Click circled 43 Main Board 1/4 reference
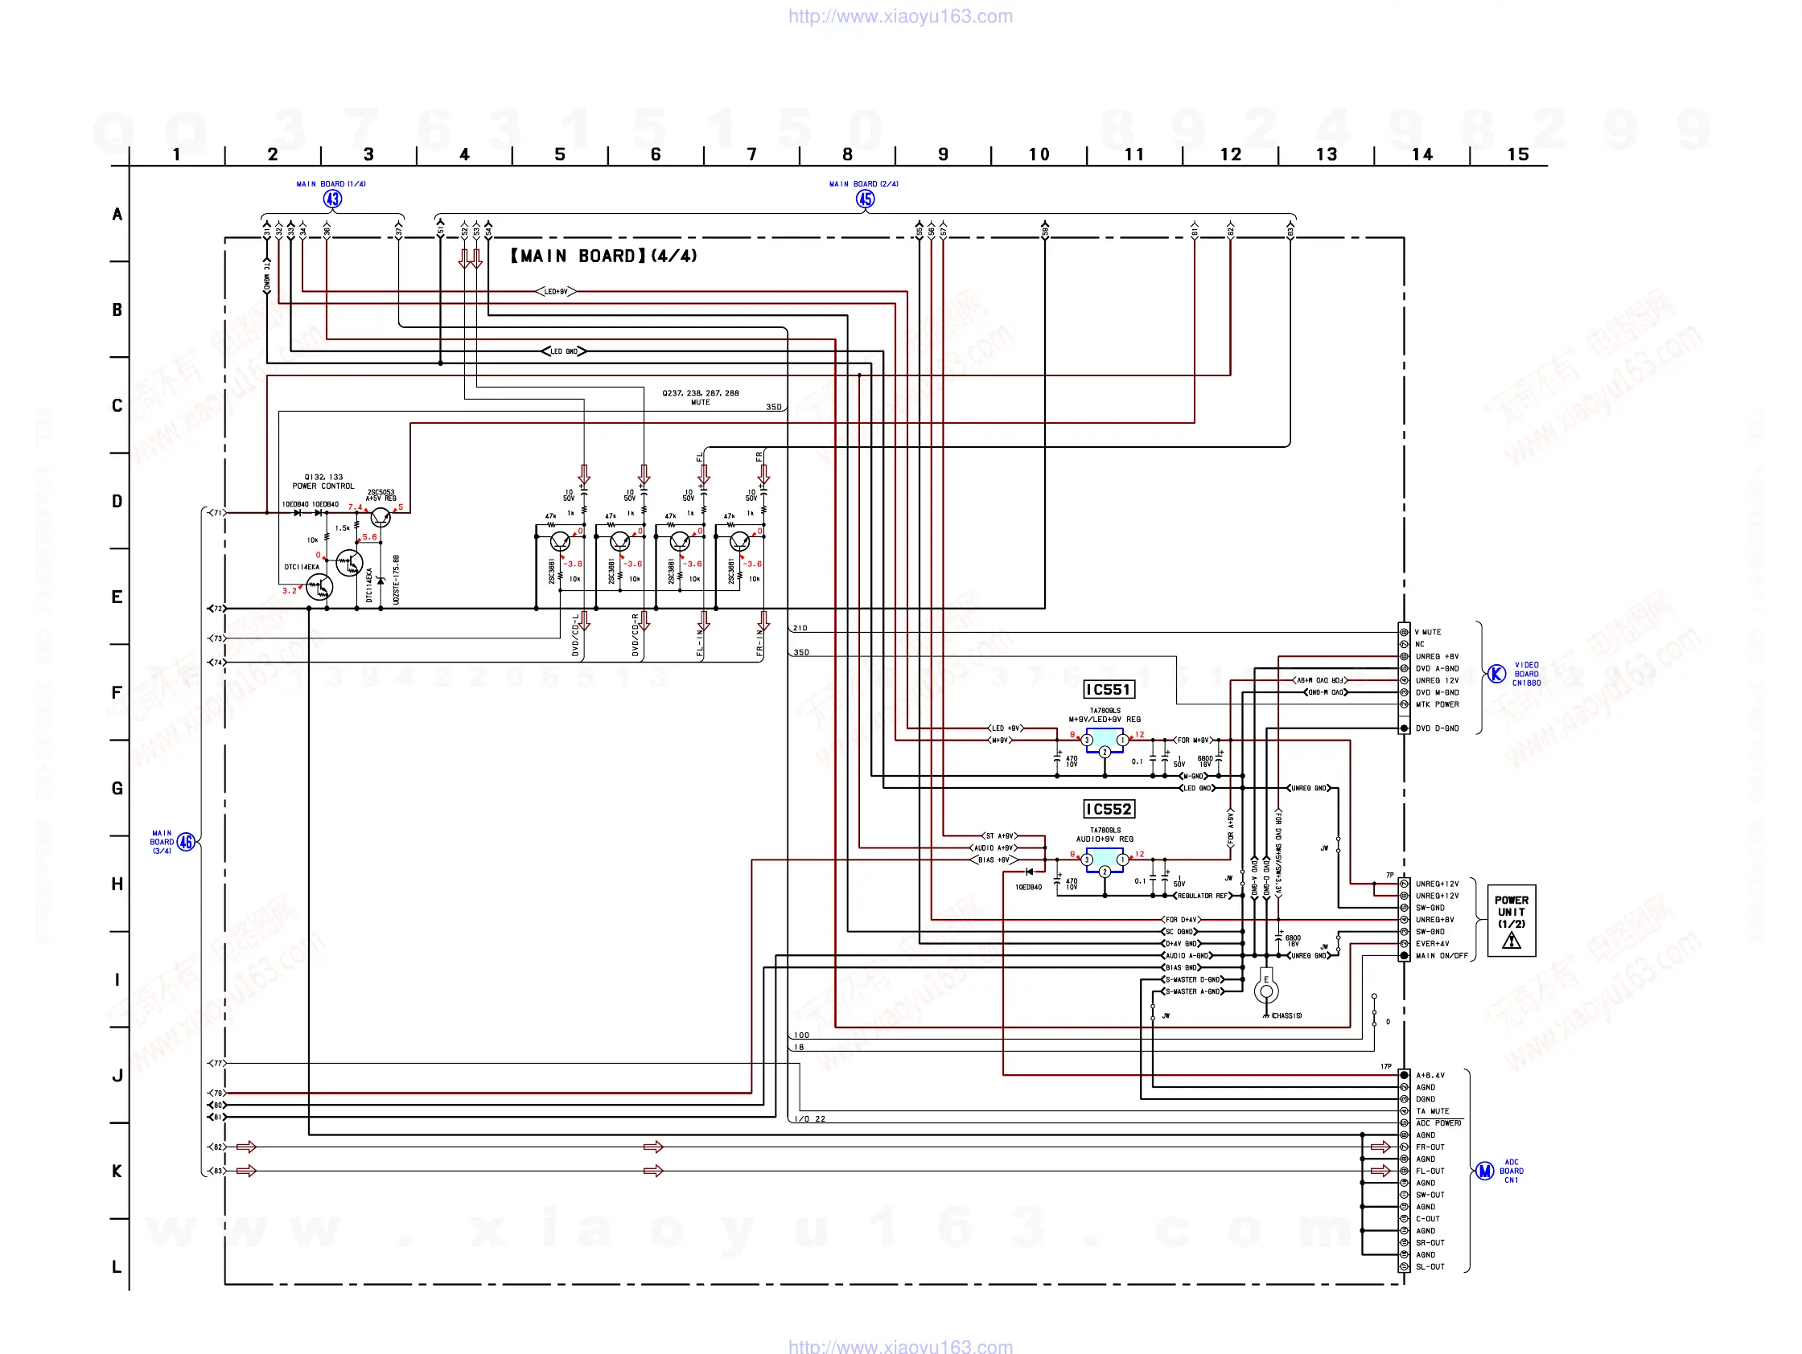 (332, 199)
